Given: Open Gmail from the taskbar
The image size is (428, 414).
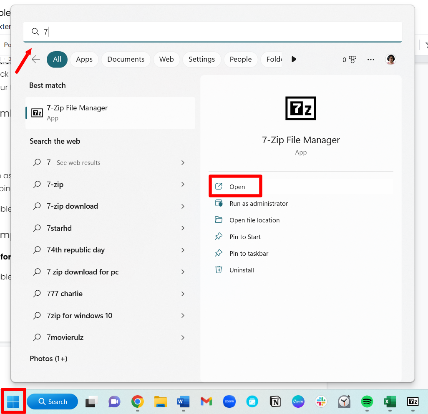Looking at the screenshot, I should (x=206, y=402).
